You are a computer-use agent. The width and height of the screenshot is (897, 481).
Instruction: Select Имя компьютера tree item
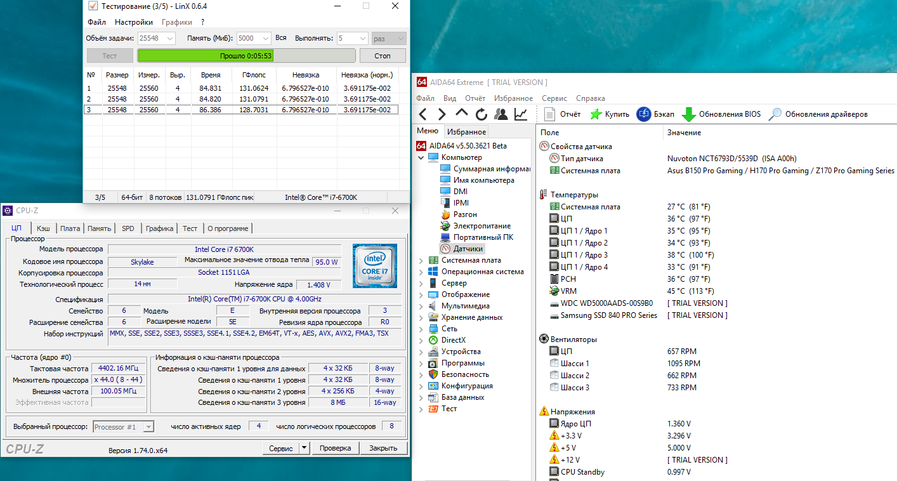coord(476,180)
